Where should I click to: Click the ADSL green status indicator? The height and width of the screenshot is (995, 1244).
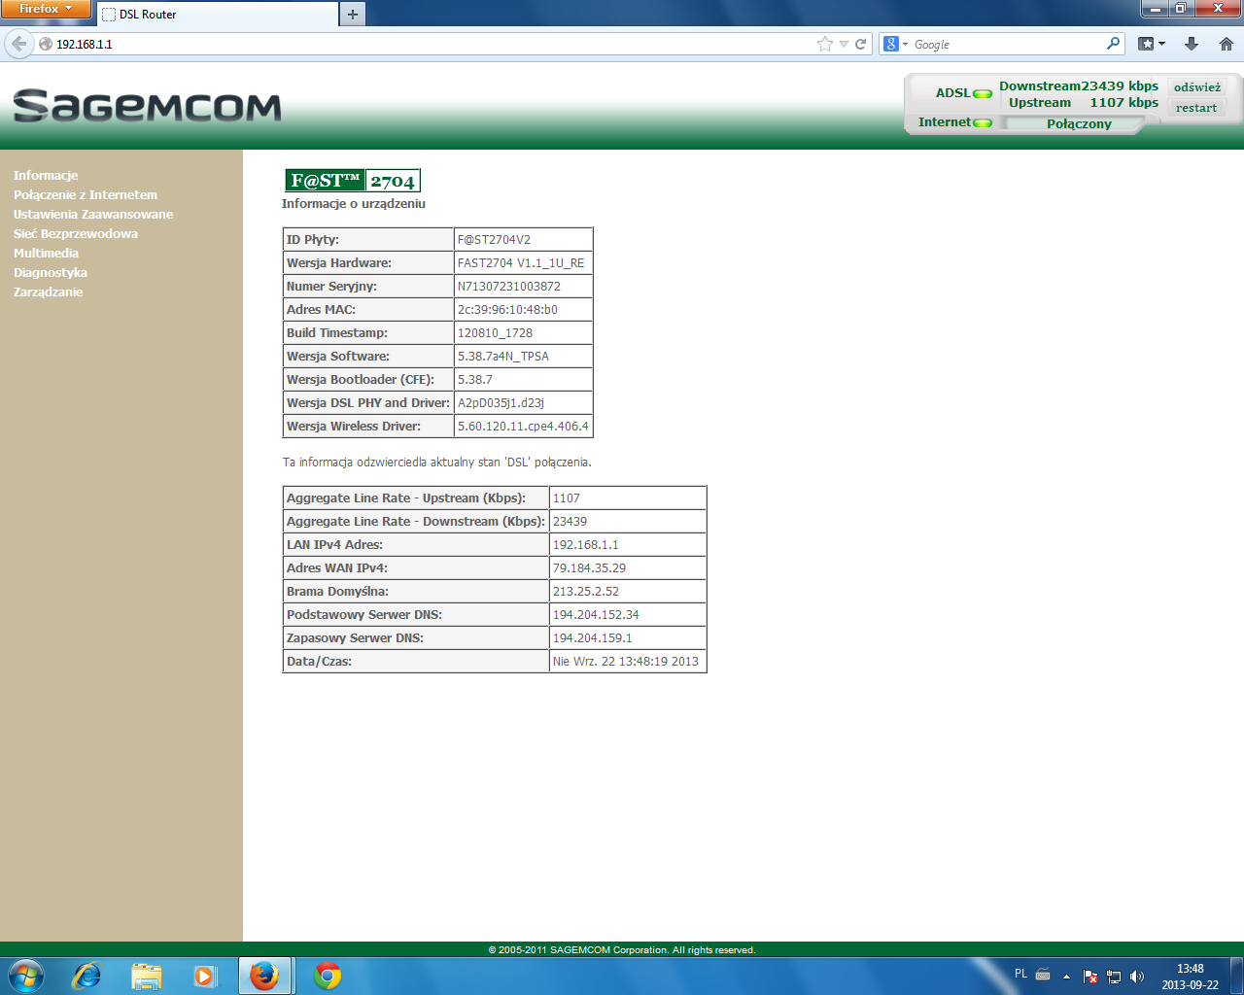[983, 94]
